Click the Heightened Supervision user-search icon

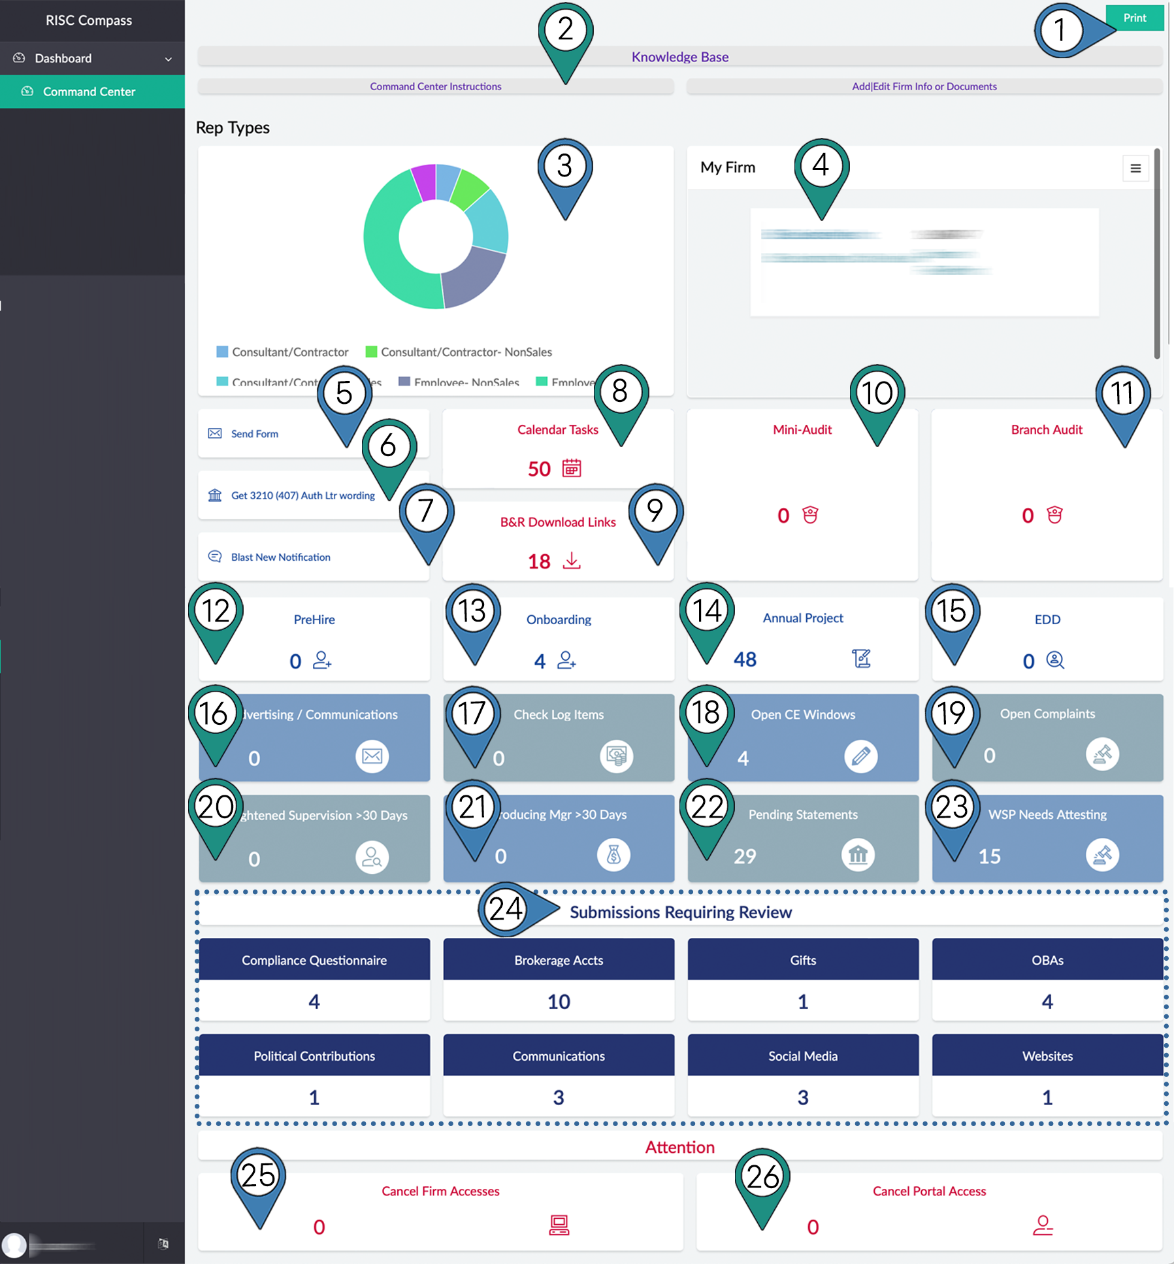pyautogui.click(x=372, y=857)
